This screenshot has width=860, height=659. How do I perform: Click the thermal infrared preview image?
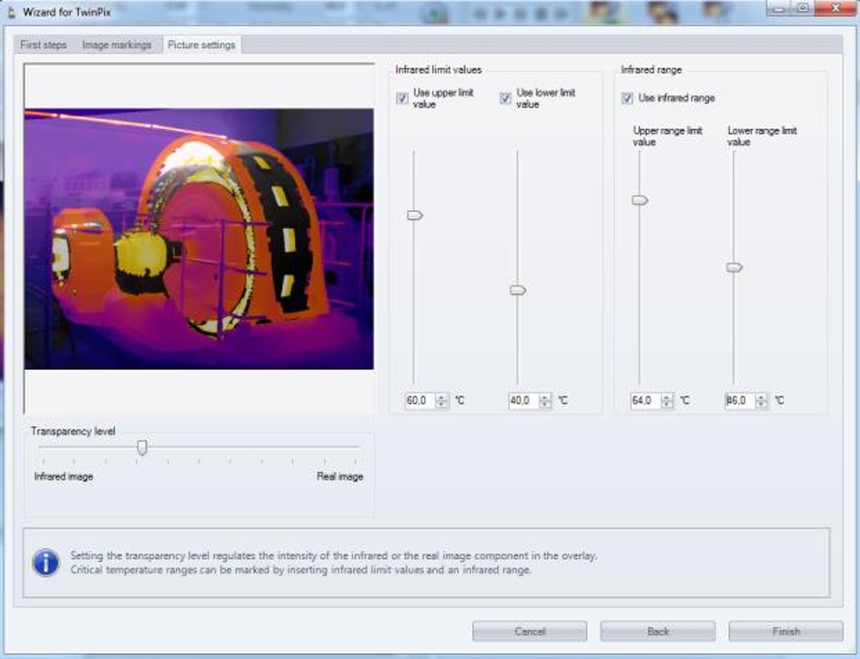tap(199, 238)
